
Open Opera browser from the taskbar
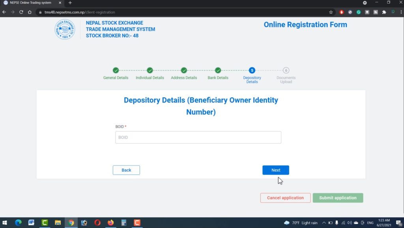click(97, 222)
